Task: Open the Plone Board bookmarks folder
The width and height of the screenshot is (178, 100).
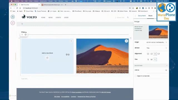Action: pos(77,11)
